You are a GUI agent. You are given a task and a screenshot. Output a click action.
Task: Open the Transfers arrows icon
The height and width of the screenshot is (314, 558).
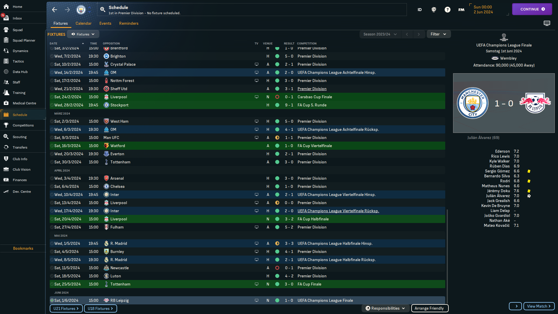tap(6, 147)
